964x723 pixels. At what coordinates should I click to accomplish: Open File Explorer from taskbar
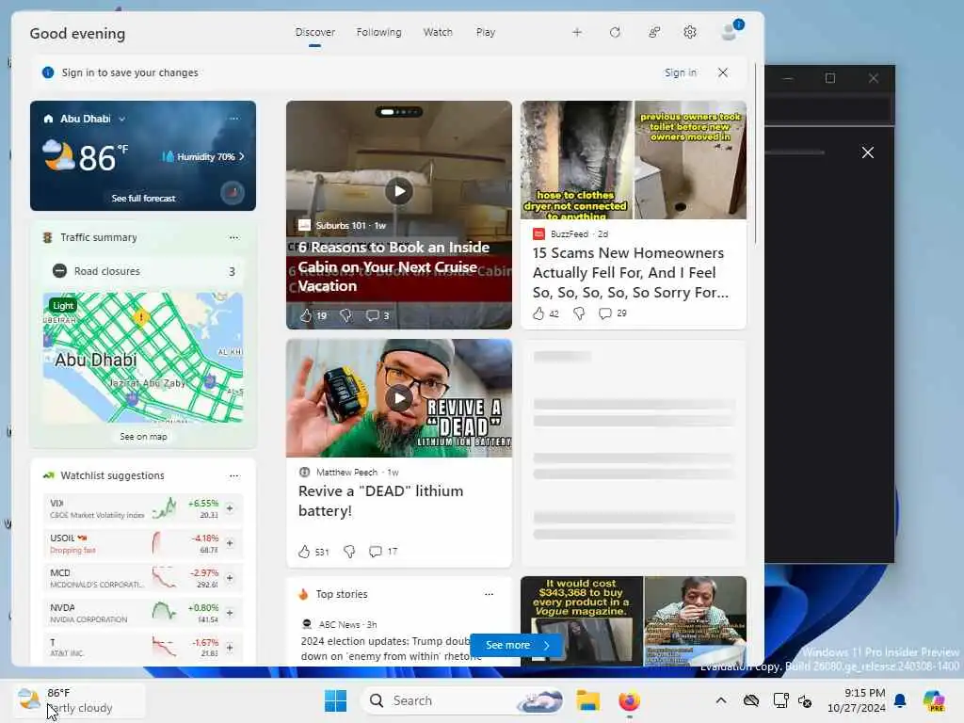[587, 700]
